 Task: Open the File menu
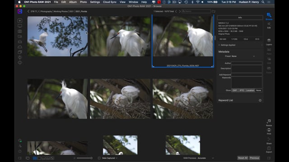[x=56, y=2]
